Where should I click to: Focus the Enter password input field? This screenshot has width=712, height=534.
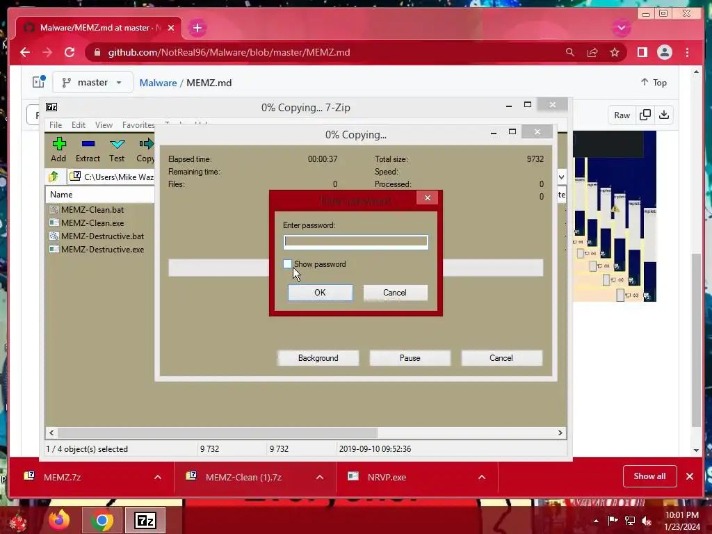pos(355,241)
